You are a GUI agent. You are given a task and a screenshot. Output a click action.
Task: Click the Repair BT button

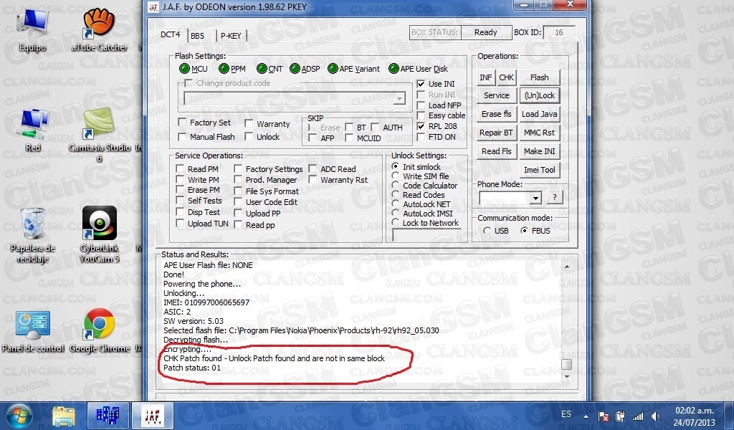(x=497, y=133)
